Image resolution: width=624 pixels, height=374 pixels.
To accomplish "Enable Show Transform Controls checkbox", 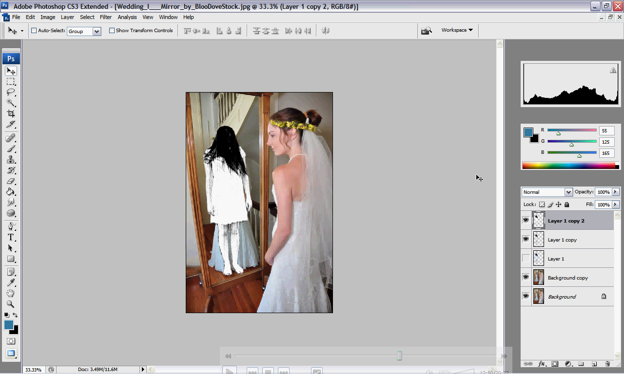I will (x=112, y=31).
